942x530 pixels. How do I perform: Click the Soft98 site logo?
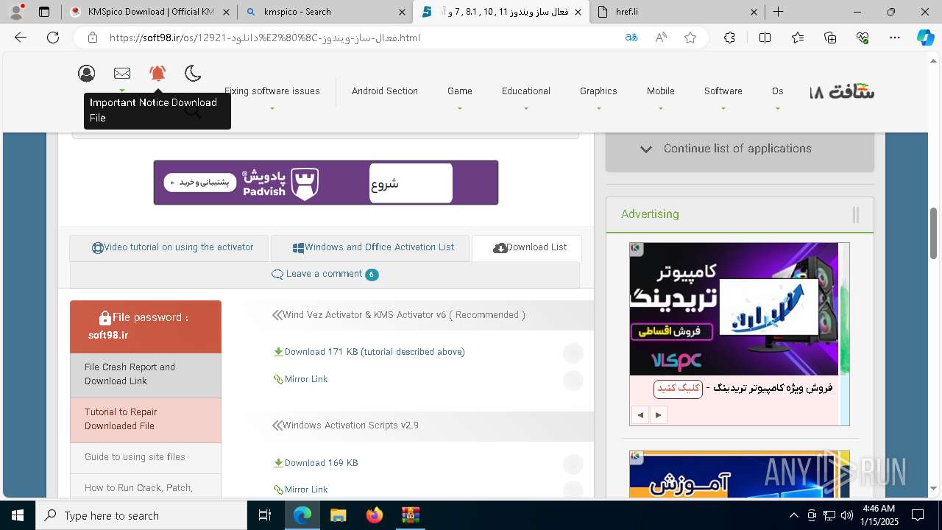tap(842, 91)
